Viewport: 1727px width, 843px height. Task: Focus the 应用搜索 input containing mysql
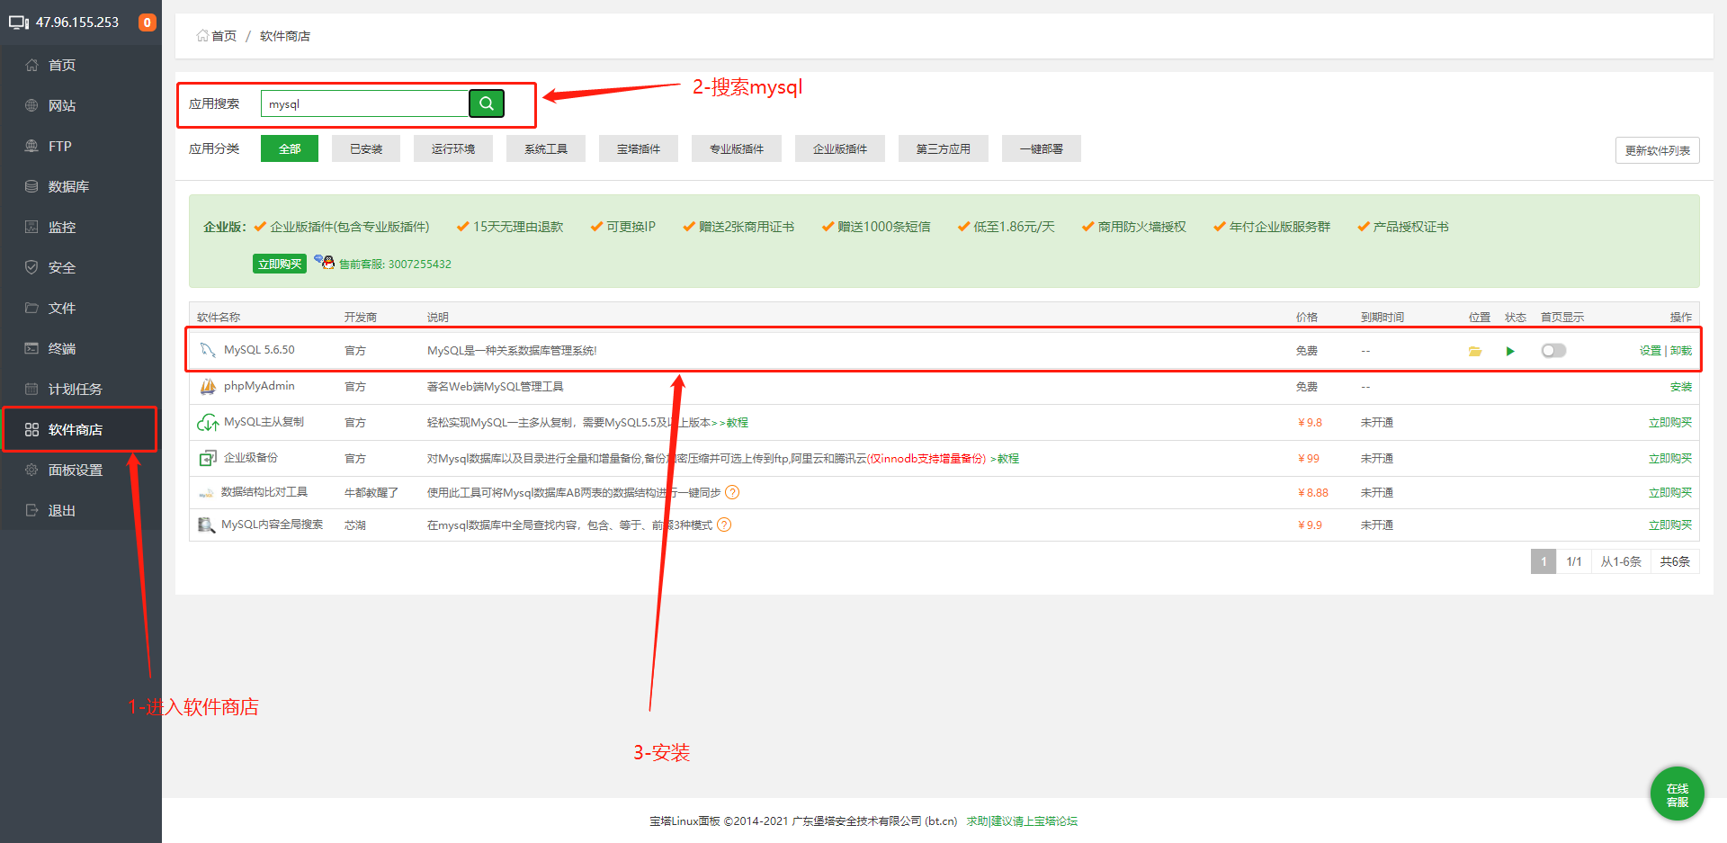point(365,103)
